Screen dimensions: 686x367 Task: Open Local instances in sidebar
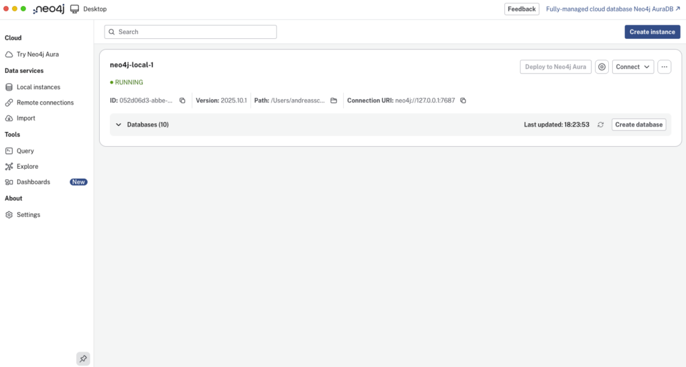(x=38, y=87)
